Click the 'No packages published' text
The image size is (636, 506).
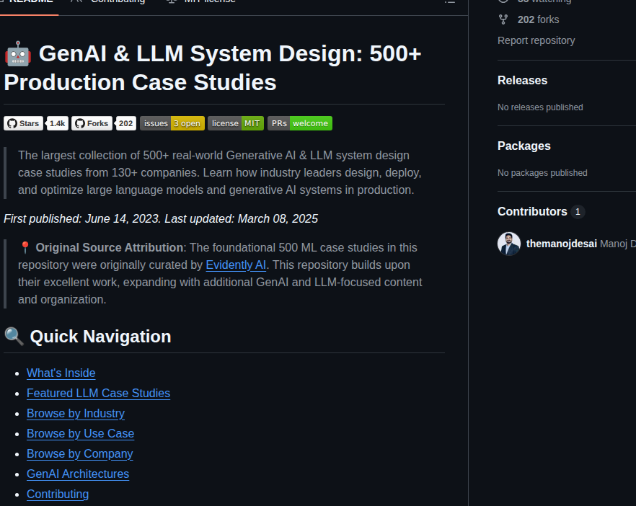[542, 173]
